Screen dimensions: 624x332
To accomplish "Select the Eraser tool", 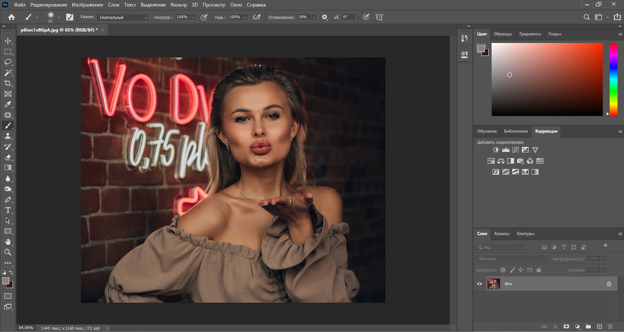I will pos(8,157).
